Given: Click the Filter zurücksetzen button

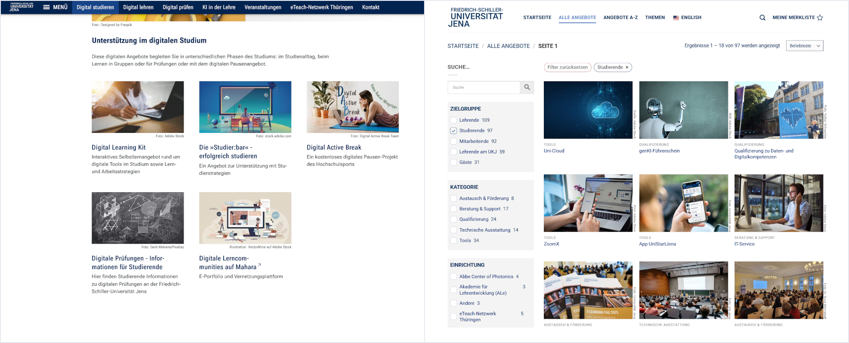Looking at the screenshot, I should (x=567, y=67).
